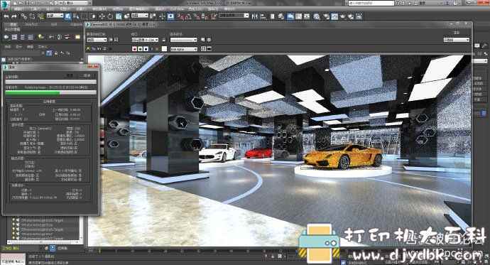
Task: Open the RGB Alpha channel dropdown
Action: pyautogui.click(x=184, y=49)
